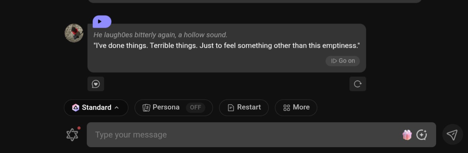Click the grid icon beside More

click(287, 108)
